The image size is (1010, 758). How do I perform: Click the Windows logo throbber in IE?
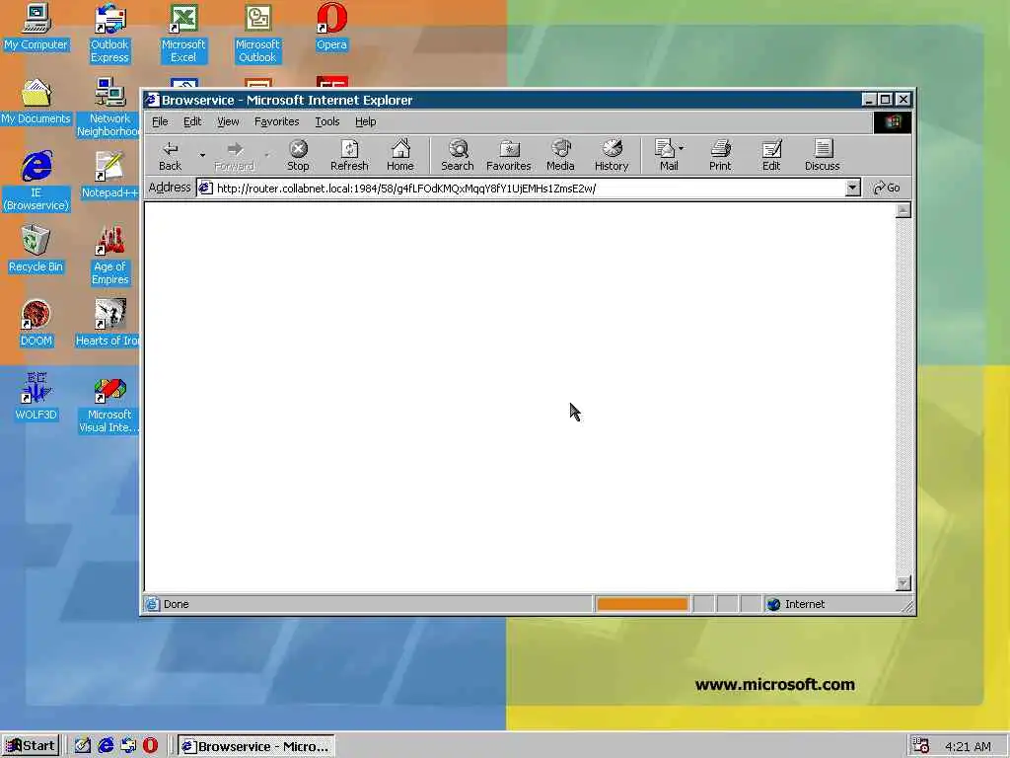[x=892, y=121]
